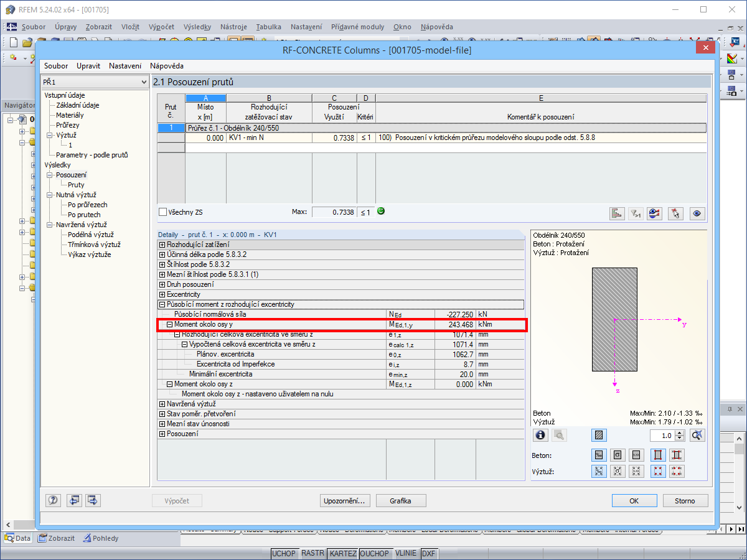The height and width of the screenshot is (560, 747).
Task: Collapse the Moment okolo osy y row
Action: (x=170, y=324)
